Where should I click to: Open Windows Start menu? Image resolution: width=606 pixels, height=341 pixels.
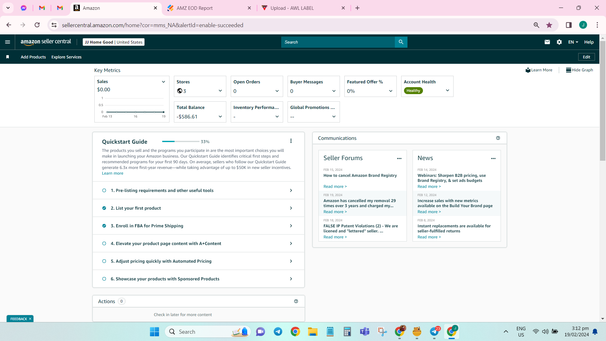click(154, 332)
